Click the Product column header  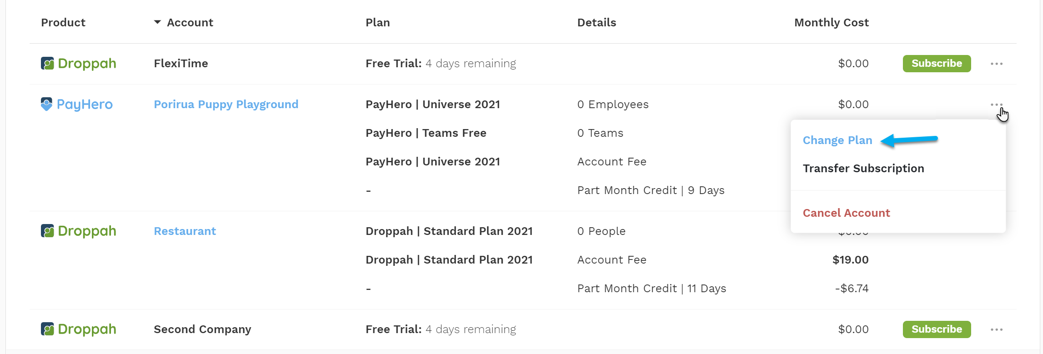63,23
